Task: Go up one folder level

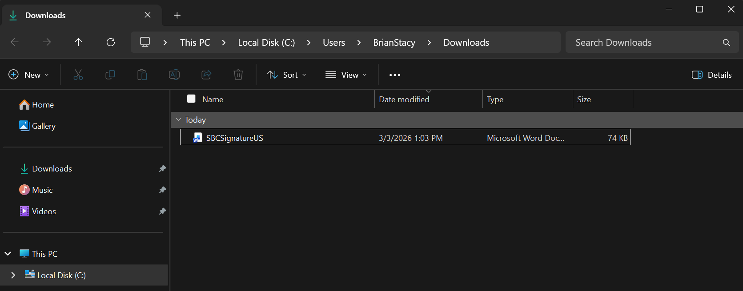Action: (x=78, y=42)
